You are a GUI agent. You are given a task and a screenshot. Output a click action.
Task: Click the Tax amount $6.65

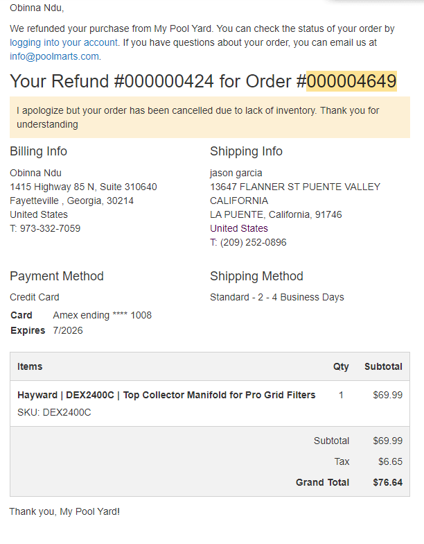tap(391, 461)
